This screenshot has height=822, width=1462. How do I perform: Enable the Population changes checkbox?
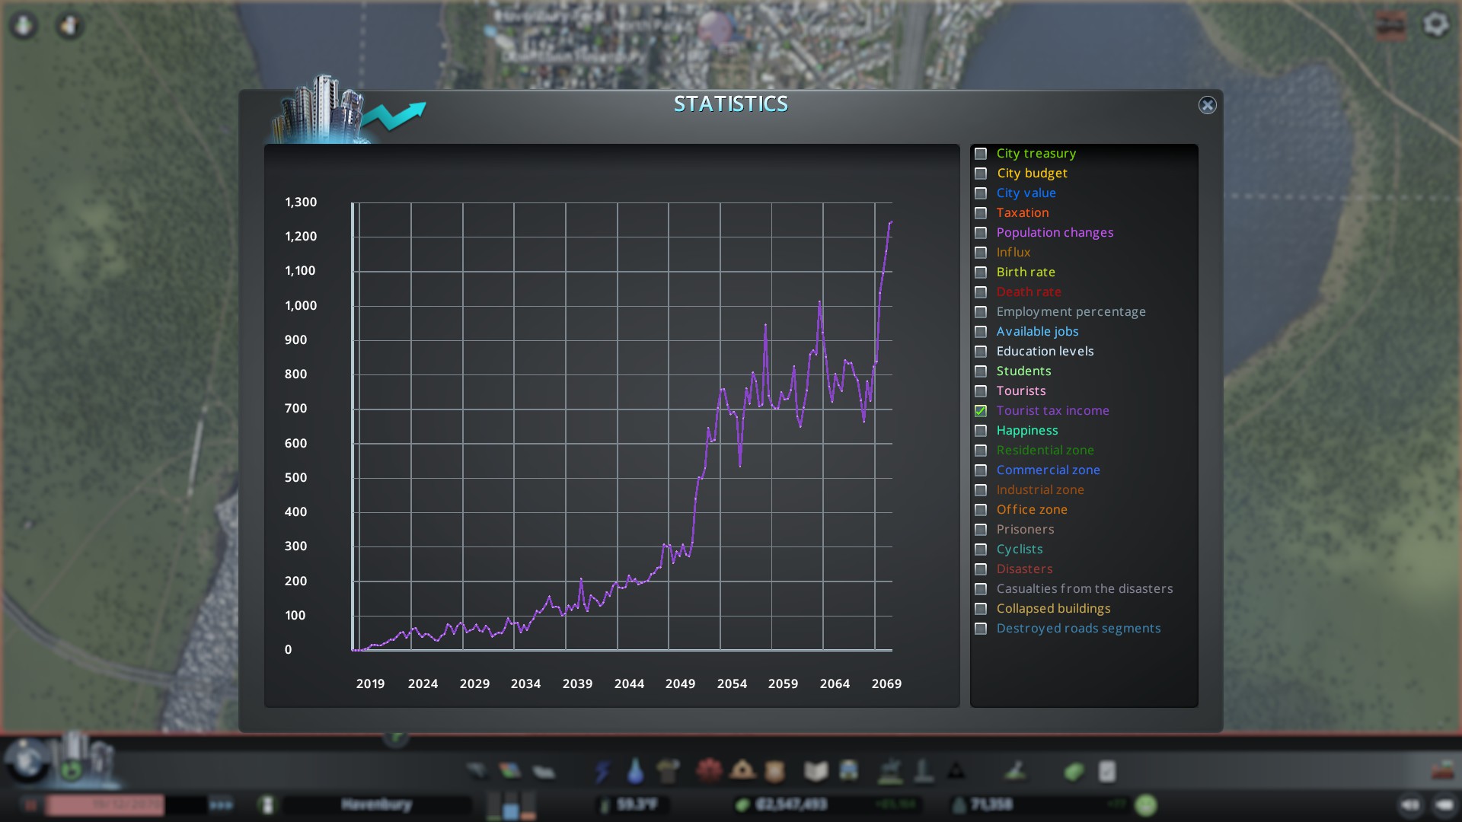(981, 233)
